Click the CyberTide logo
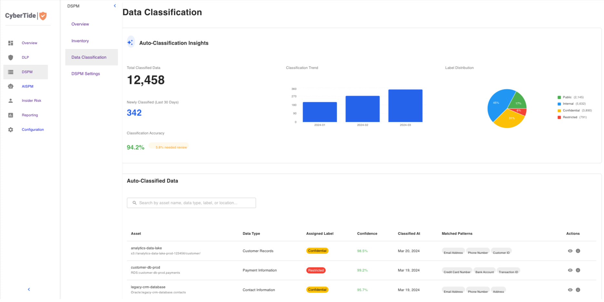This screenshot has width=604, height=302. (x=26, y=16)
